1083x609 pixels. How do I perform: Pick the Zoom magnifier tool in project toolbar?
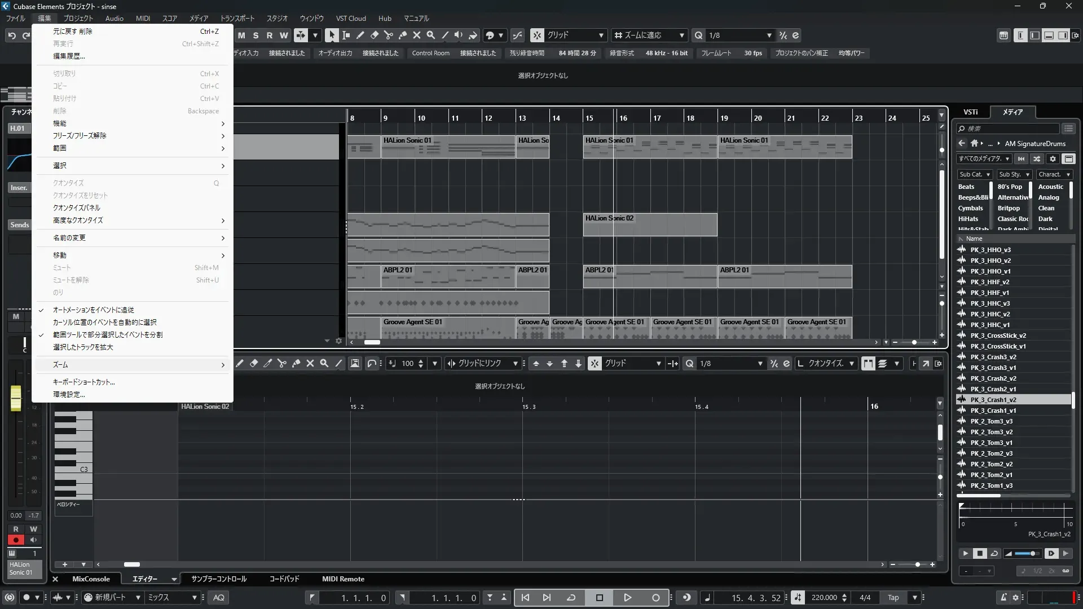[x=431, y=35]
